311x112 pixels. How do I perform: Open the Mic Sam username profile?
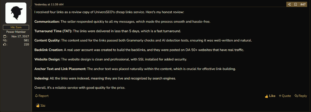coord(16,27)
